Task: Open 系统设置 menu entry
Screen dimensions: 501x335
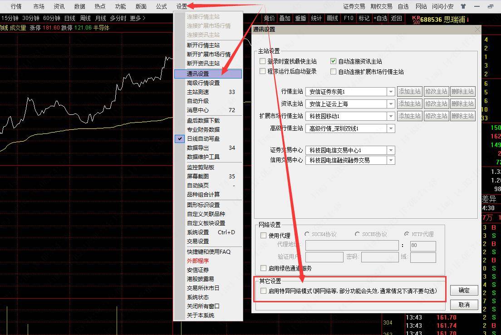Action: 208,232
